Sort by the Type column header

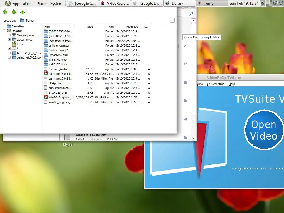click(x=105, y=27)
